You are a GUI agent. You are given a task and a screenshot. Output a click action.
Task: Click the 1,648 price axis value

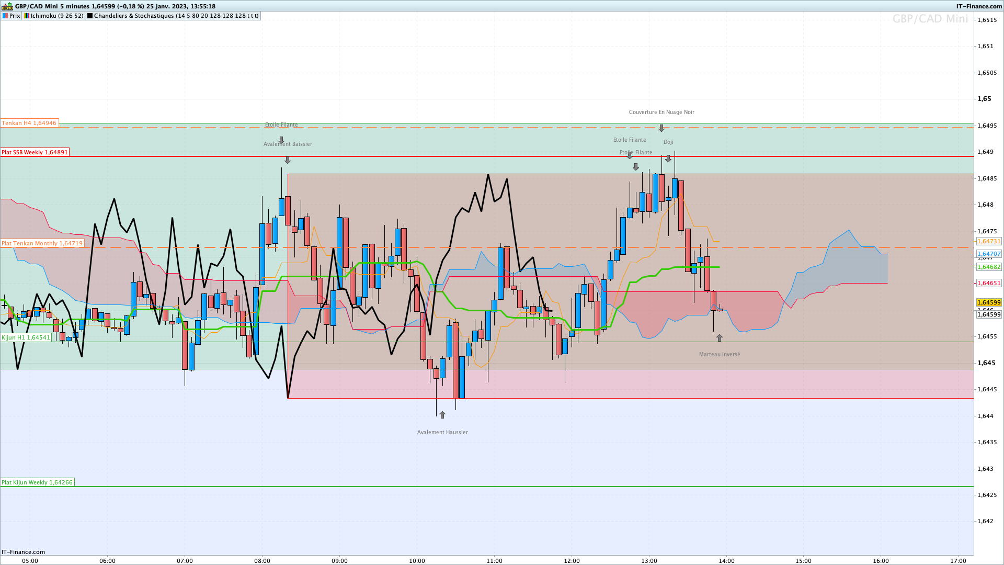(986, 205)
